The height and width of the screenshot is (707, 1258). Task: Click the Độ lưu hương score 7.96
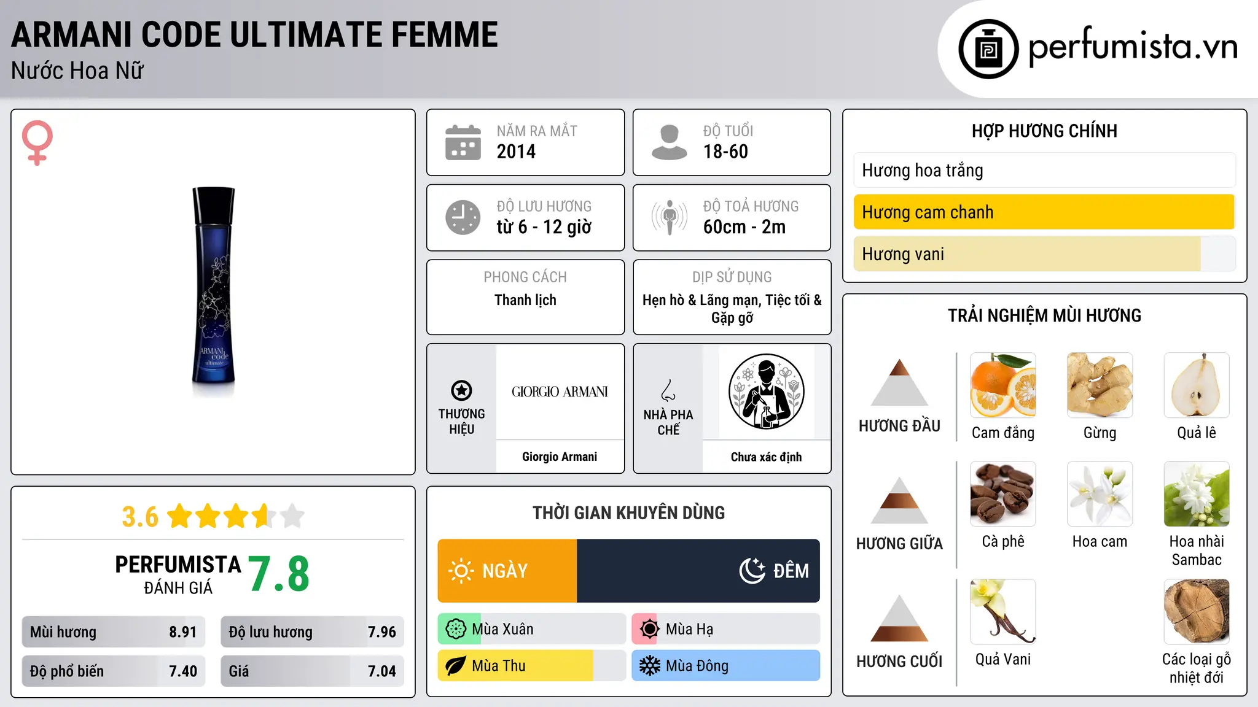pos(382,632)
